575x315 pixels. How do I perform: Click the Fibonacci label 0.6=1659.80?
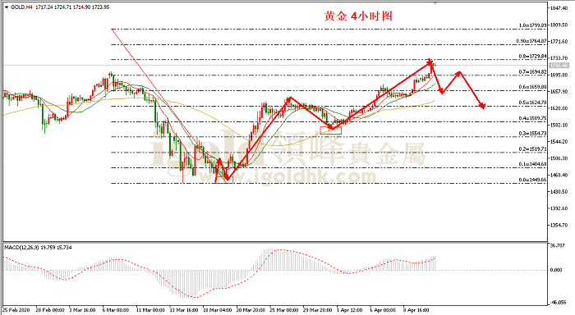(x=532, y=87)
